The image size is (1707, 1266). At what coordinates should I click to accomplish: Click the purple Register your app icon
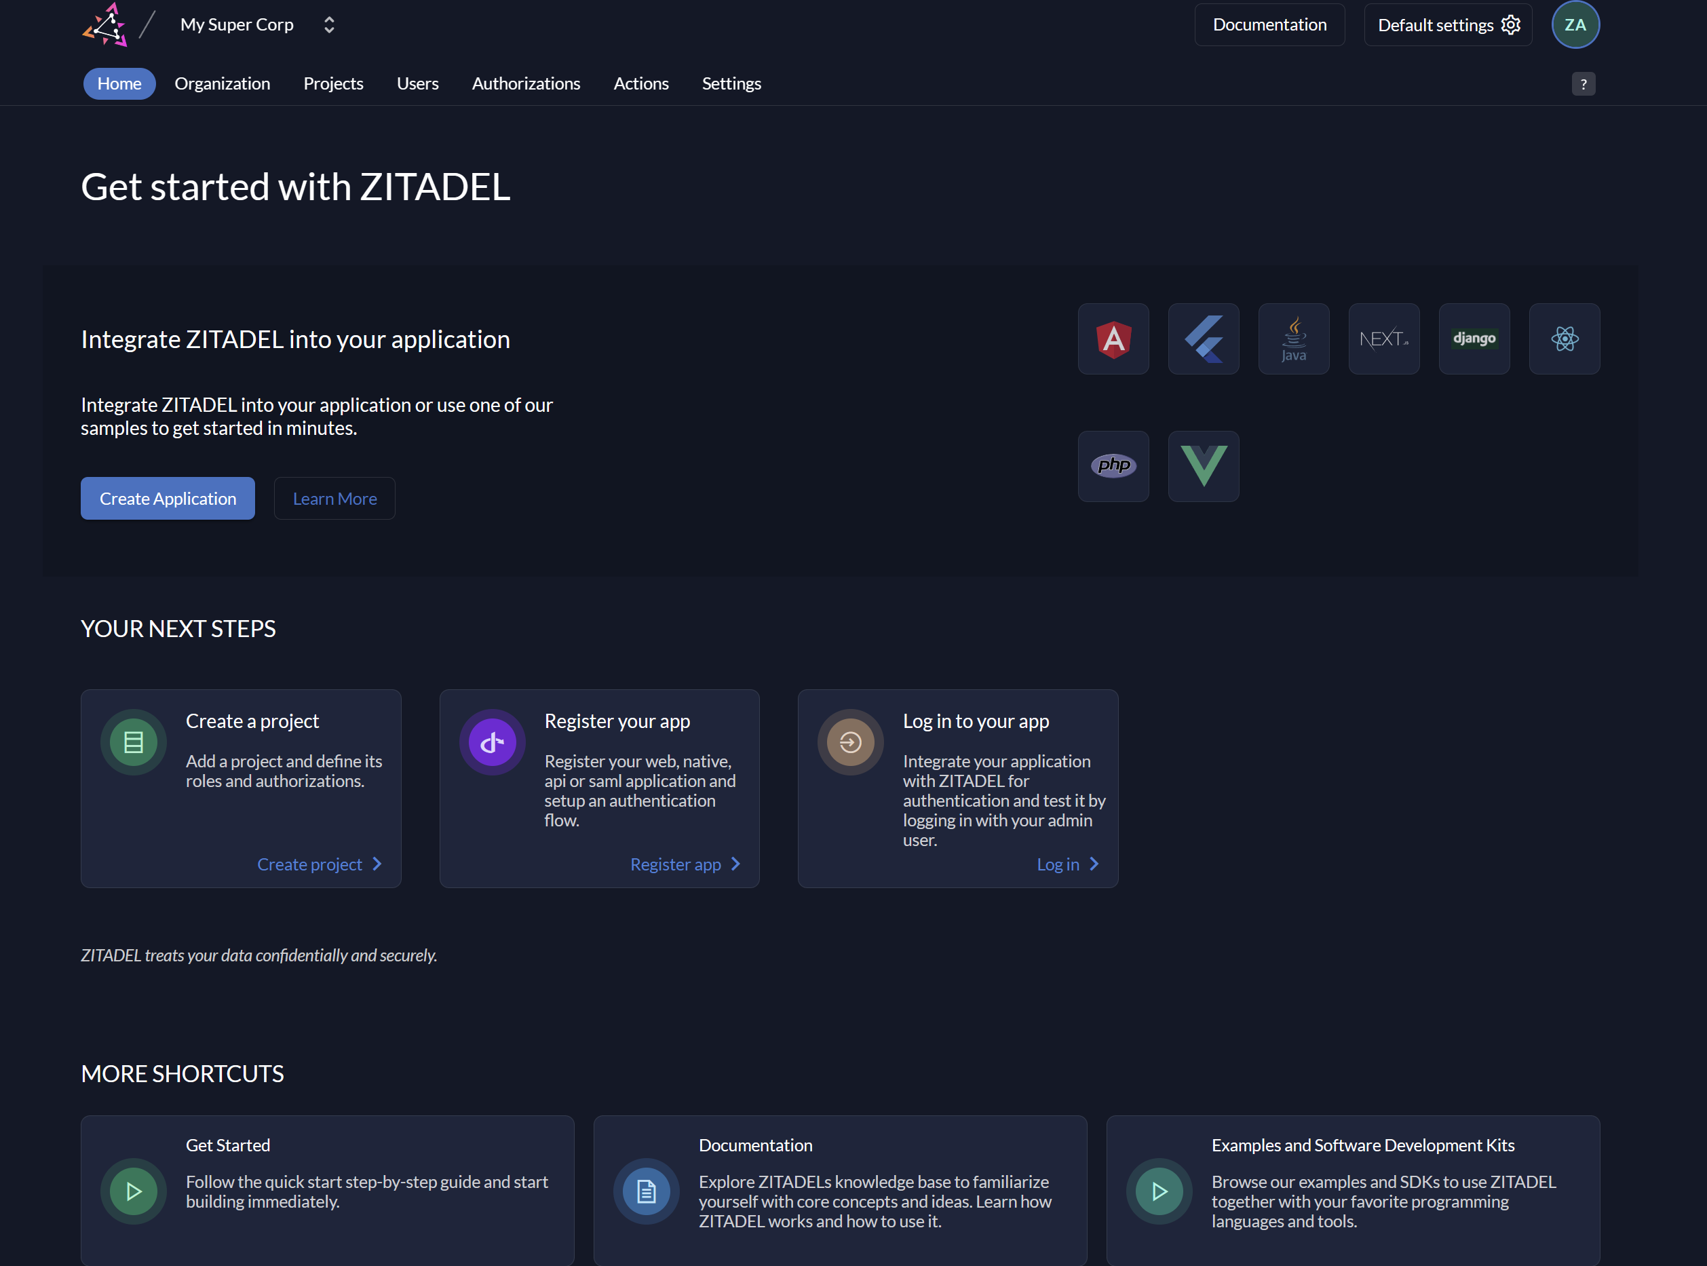tap(492, 742)
